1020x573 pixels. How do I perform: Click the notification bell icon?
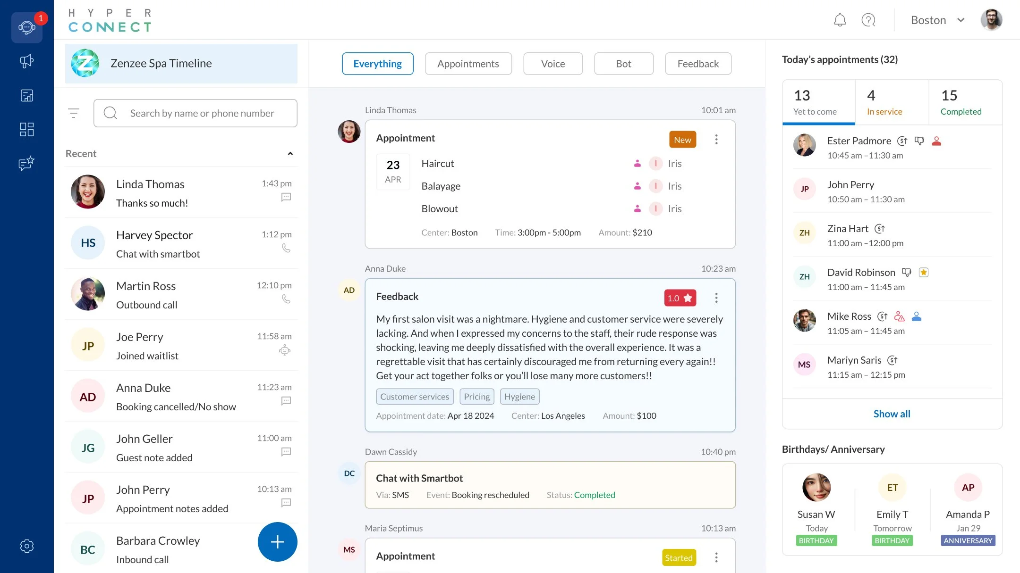pyautogui.click(x=840, y=20)
